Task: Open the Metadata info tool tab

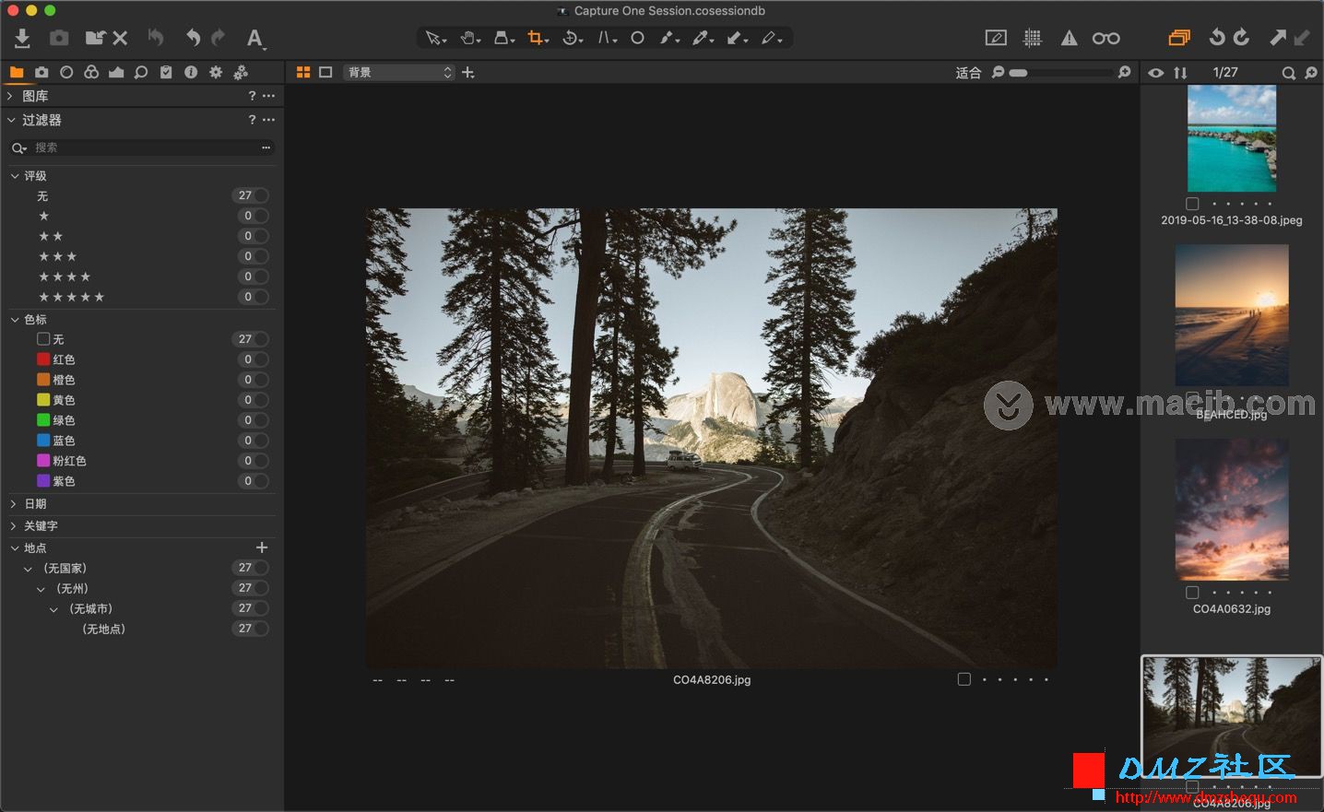Action: tap(191, 72)
